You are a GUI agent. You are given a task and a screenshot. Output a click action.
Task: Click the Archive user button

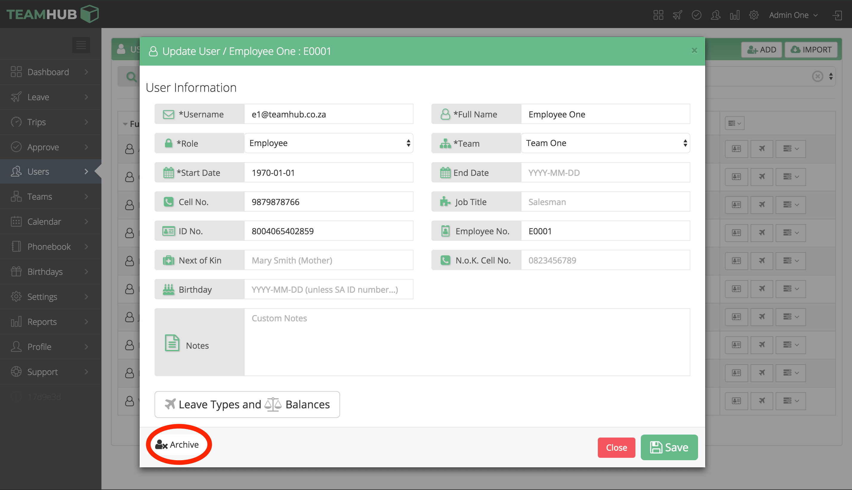pyautogui.click(x=177, y=445)
